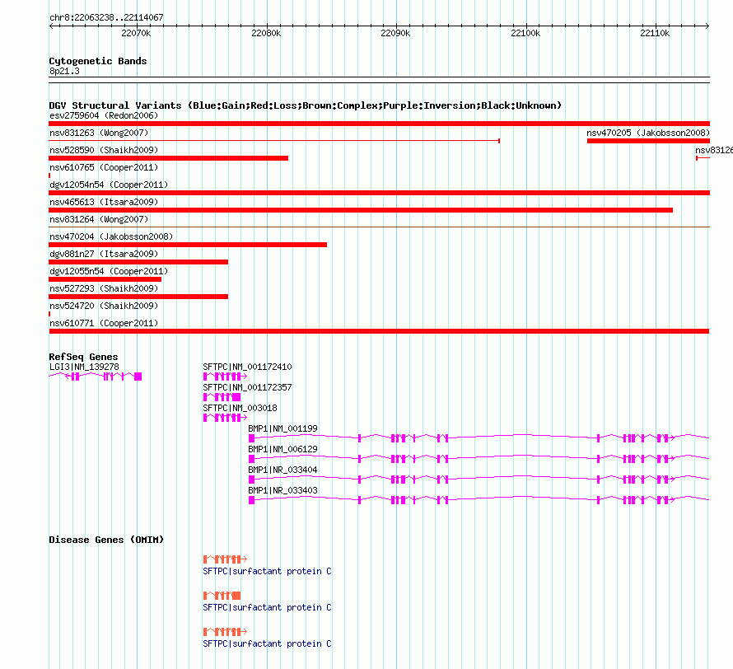Image resolution: width=733 pixels, height=669 pixels.
Task: Click the red bar under nsv528590
Action: tap(168, 158)
